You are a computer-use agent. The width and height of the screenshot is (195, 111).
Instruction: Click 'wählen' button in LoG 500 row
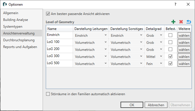click(184, 64)
